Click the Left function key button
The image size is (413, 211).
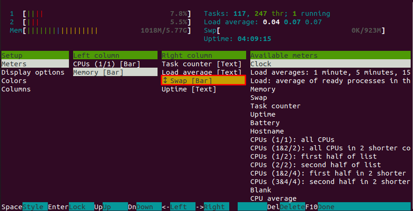pos(183,207)
